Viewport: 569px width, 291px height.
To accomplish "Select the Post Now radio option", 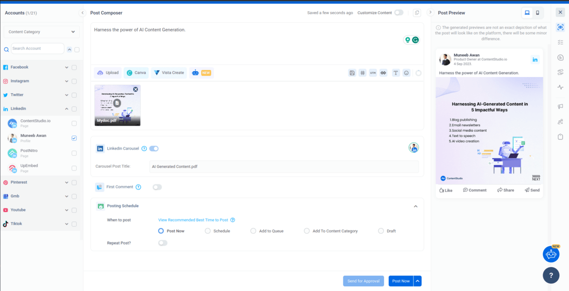I will (x=161, y=231).
